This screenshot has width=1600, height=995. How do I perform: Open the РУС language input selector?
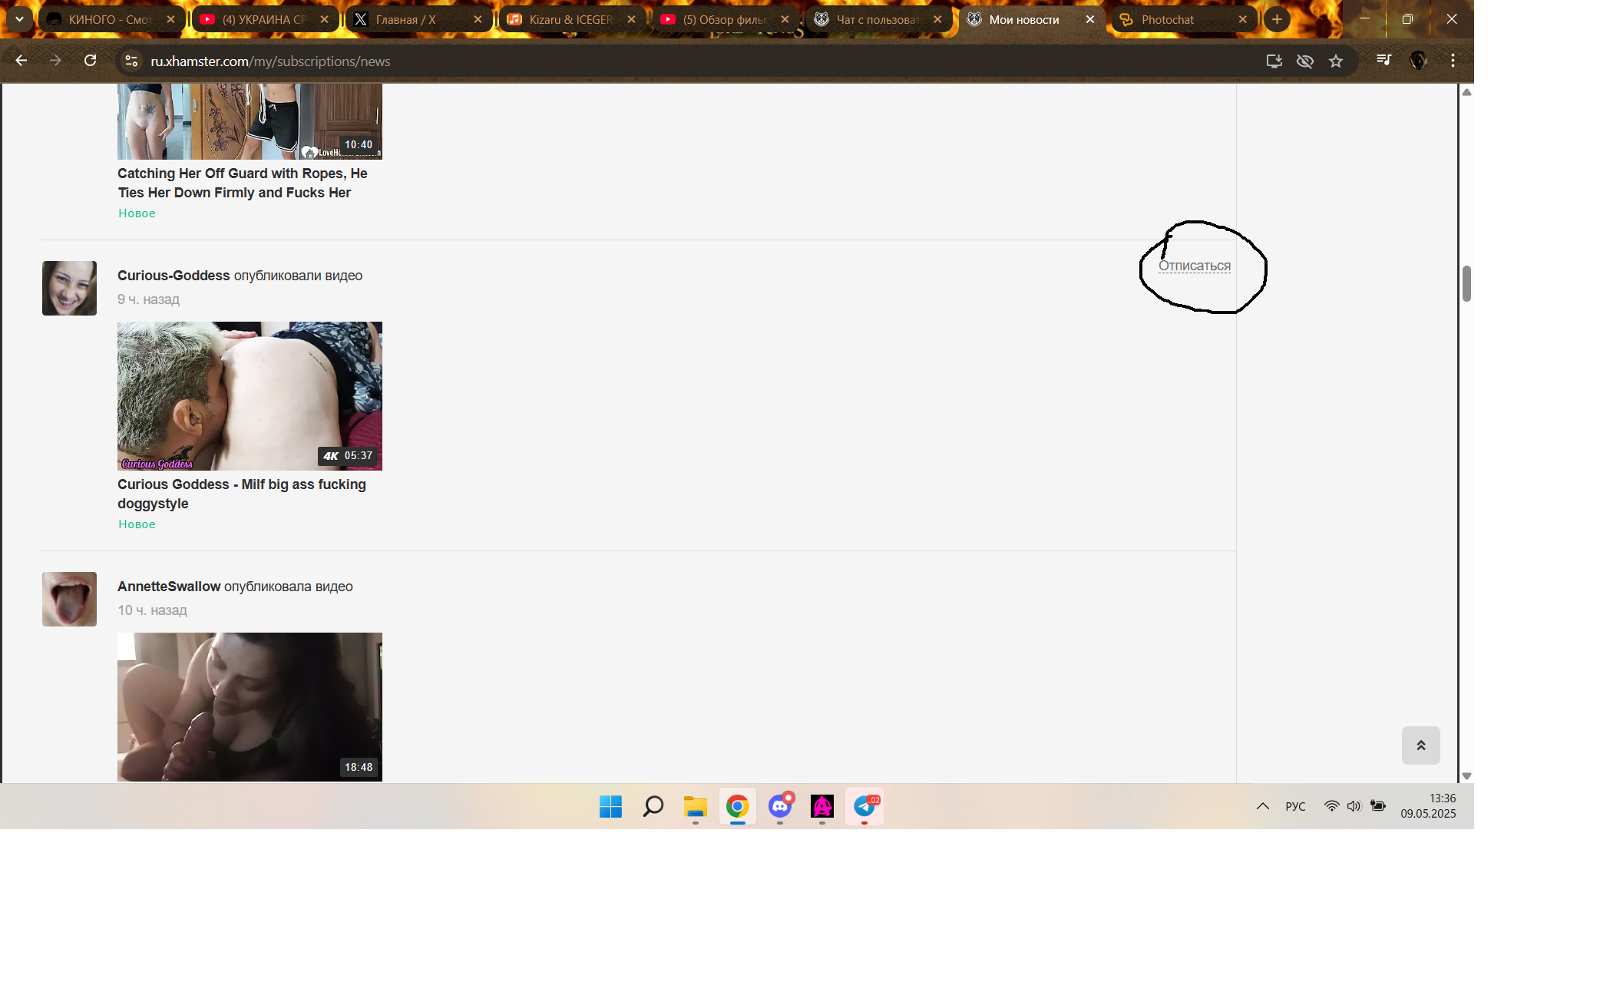pyautogui.click(x=1295, y=806)
